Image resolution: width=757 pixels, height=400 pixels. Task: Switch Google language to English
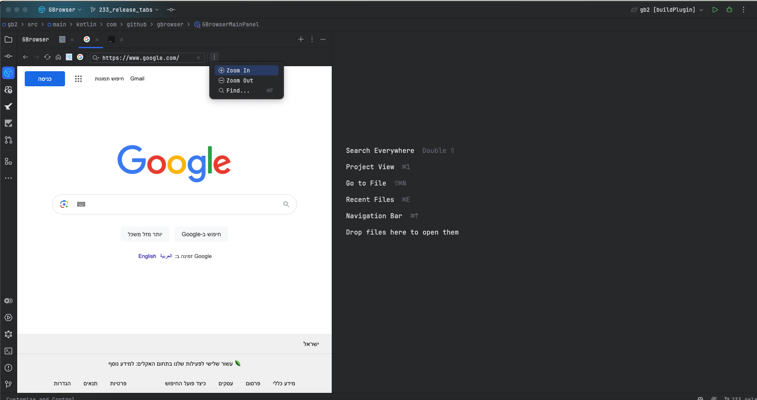(x=147, y=256)
